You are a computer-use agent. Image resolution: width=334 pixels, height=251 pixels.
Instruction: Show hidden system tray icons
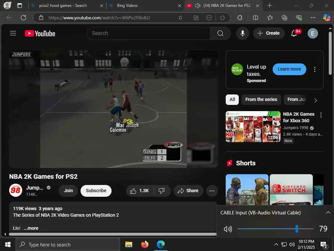click(276, 244)
